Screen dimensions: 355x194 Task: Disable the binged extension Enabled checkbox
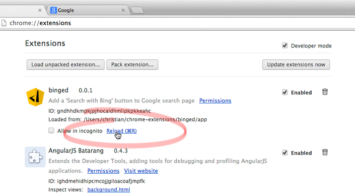coord(285,92)
